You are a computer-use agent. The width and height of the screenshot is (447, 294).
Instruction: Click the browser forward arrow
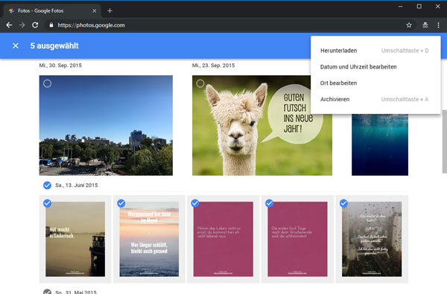click(x=22, y=25)
